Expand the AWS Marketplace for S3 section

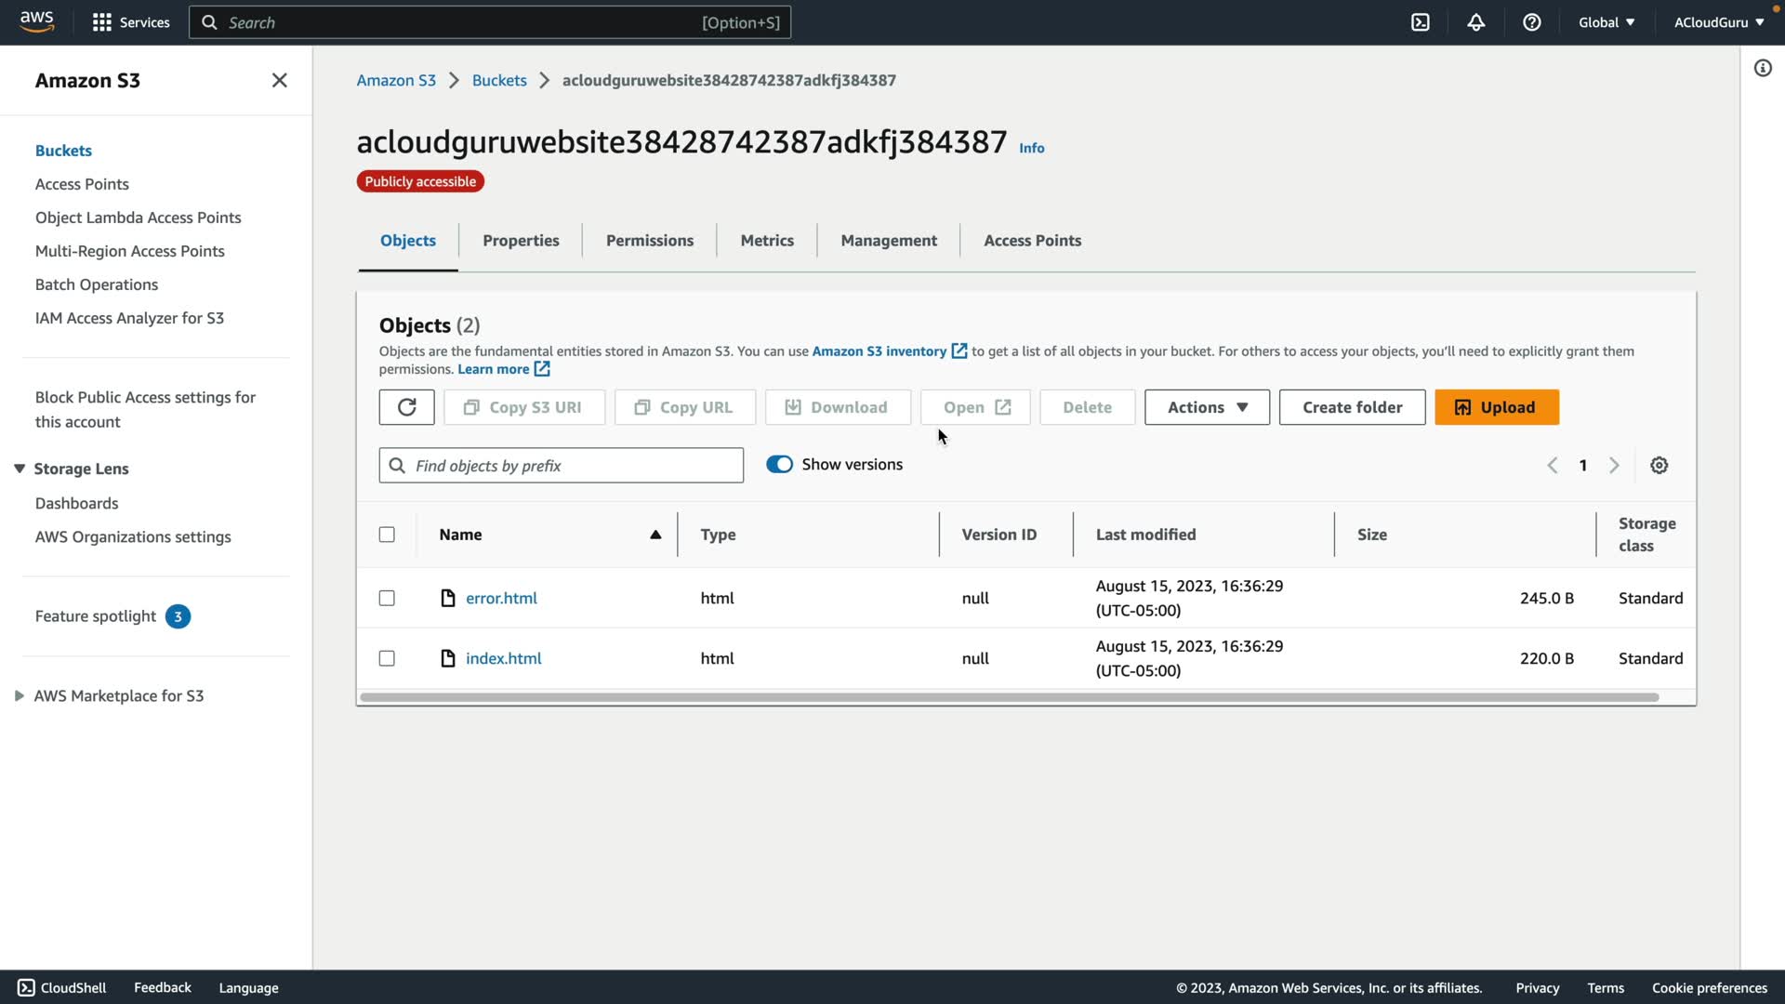coord(20,695)
